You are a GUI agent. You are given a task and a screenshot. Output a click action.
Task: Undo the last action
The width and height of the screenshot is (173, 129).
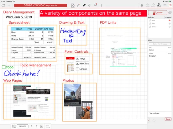point(148,5)
